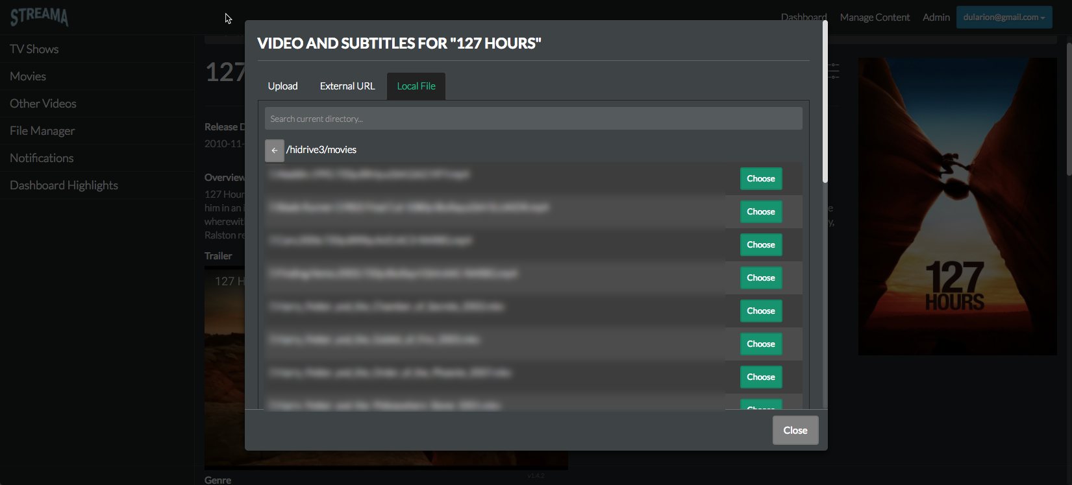Click the 127 Hours poster image

click(x=957, y=206)
